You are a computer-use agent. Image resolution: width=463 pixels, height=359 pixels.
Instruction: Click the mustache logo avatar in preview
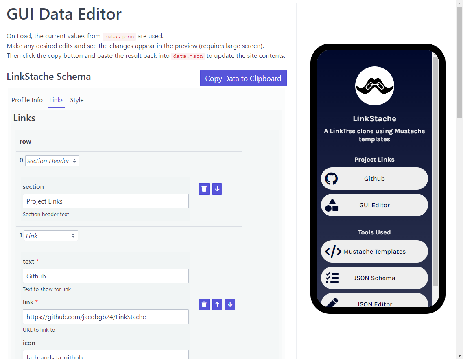(x=374, y=86)
